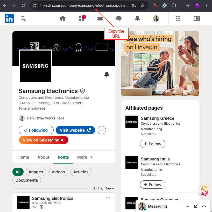
Task: Follow the Samsung Greece page
Action: coord(152,144)
